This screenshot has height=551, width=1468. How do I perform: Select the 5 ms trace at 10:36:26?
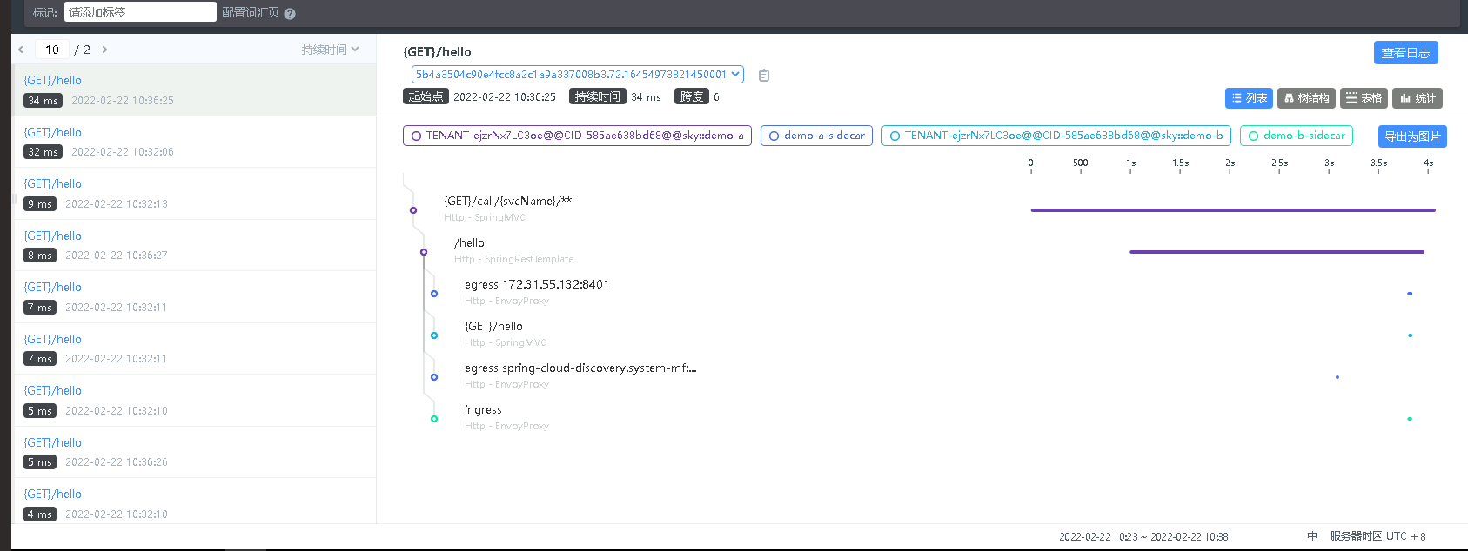click(194, 452)
